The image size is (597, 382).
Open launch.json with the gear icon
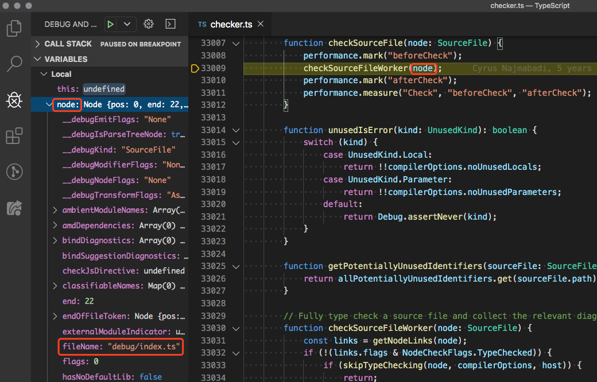pyautogui.click(x=149, y=24)
